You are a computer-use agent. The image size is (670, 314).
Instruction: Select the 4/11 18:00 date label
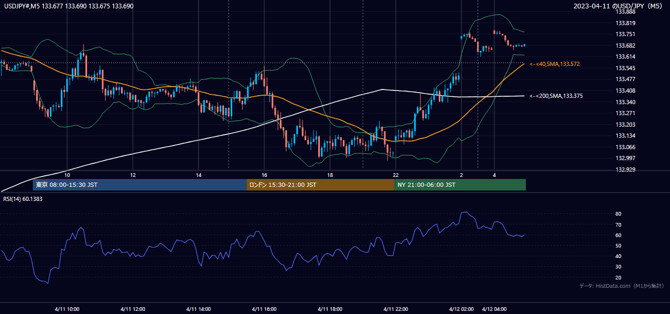[x=330, y=309]
